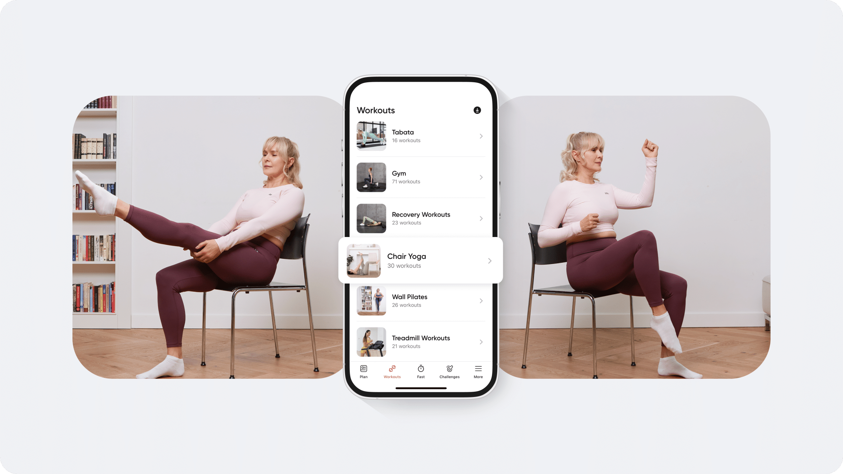Tap the Chair Yoga thumbnail image

click(363, 261)
